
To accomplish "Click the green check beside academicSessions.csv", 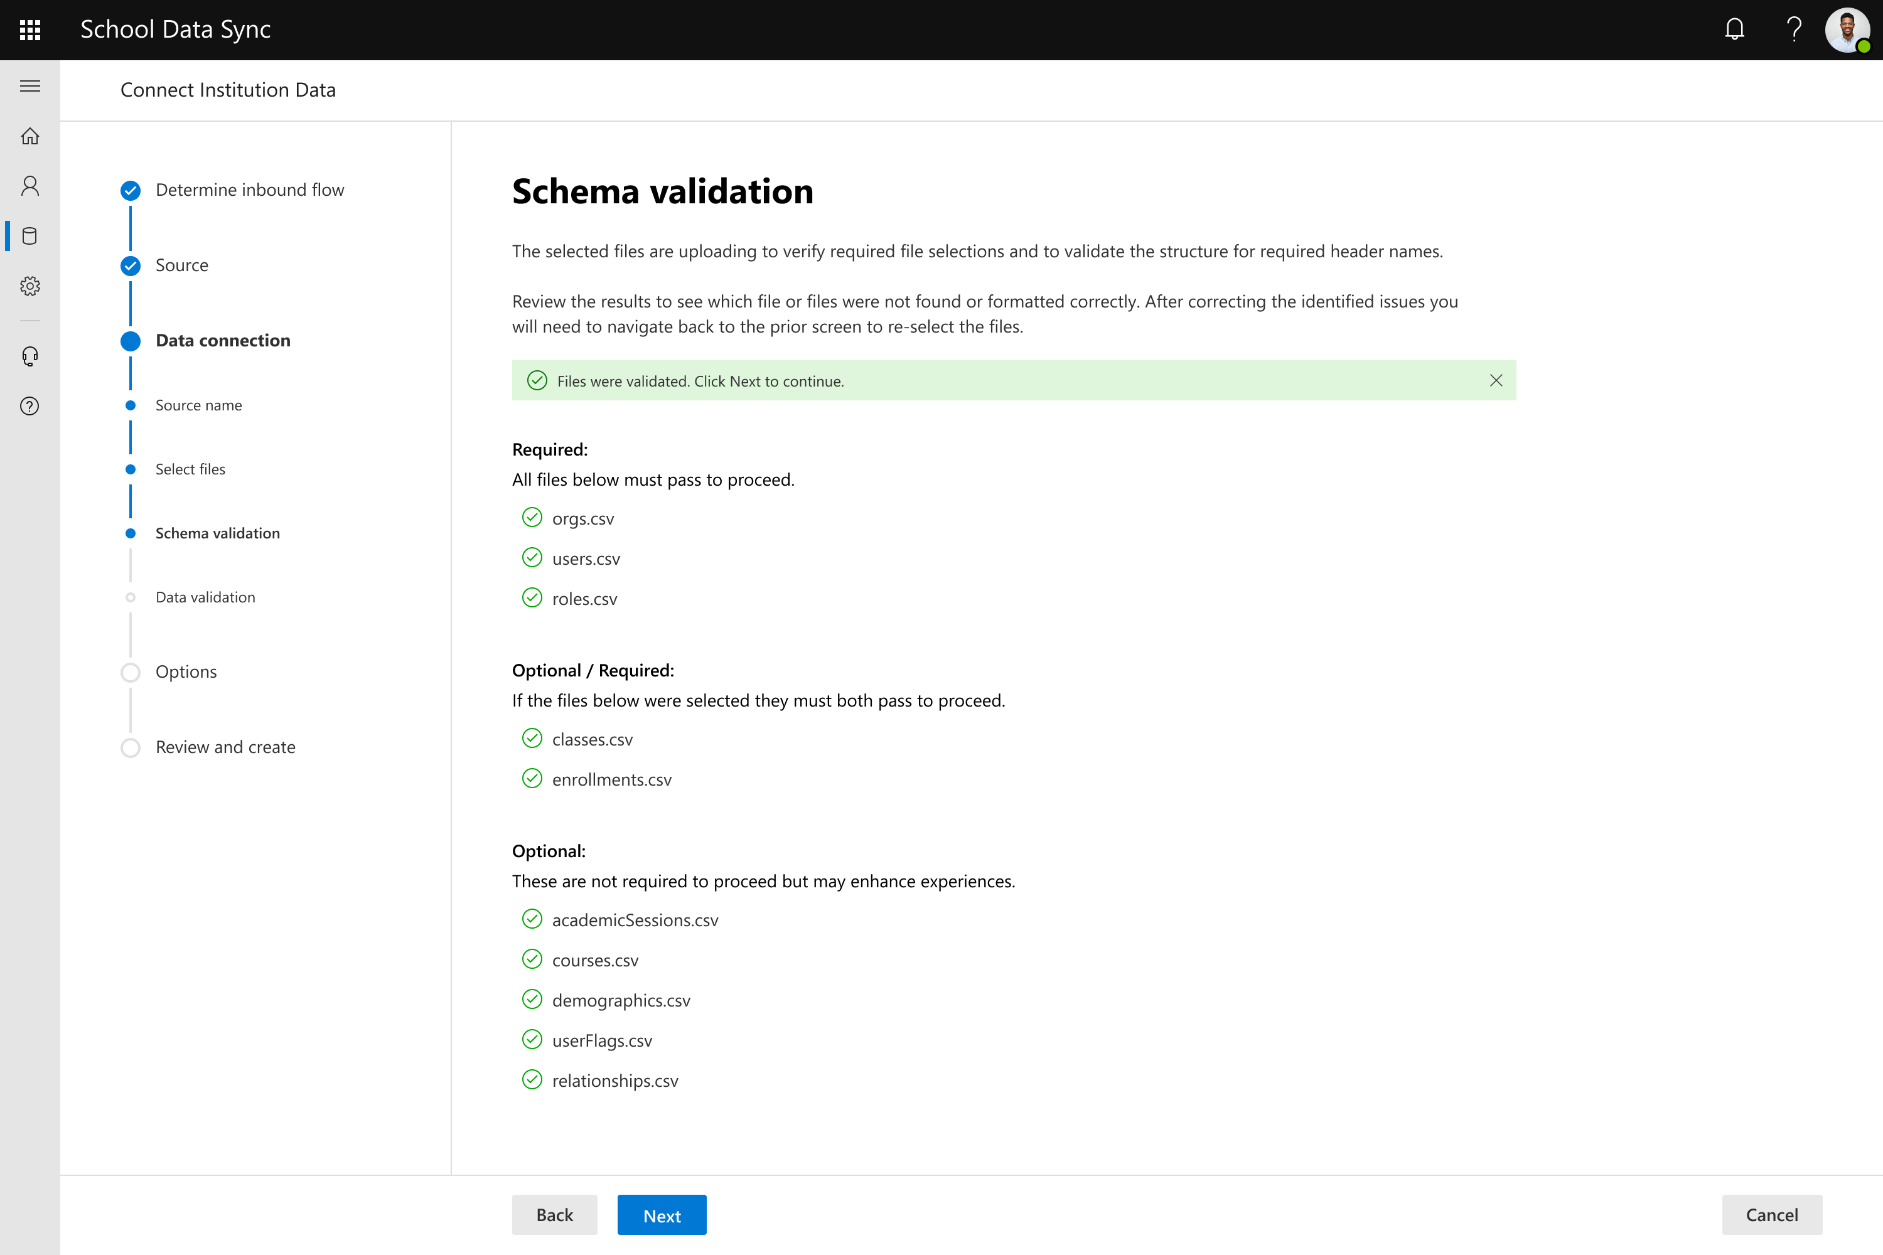I will click(x=532, y=919).
